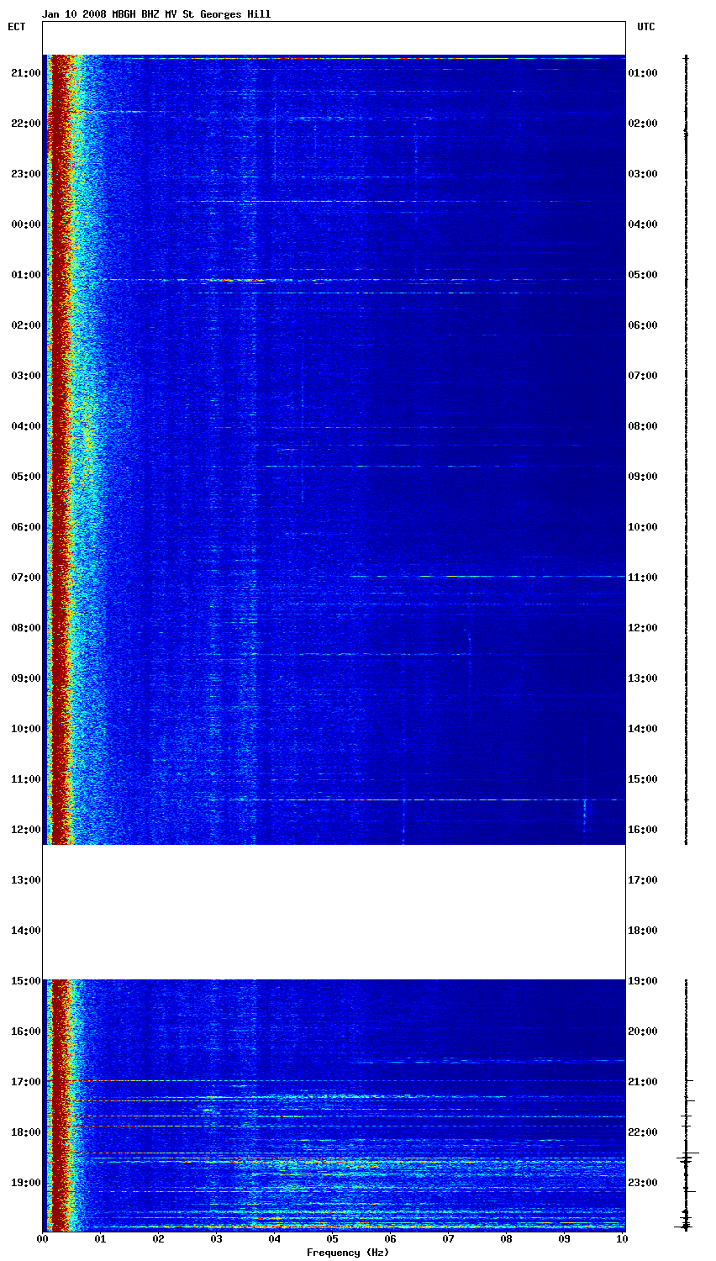Screen dimensions: 716x1261
Task: Click the 'ECT' axis header
Action: 17,27
